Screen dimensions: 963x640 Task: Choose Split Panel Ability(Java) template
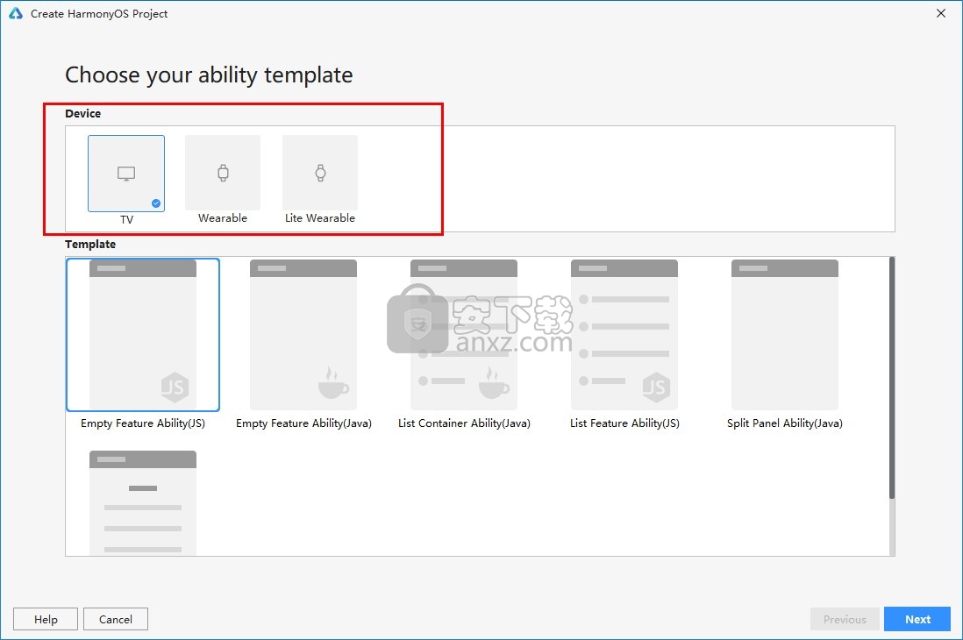point(785,335)
